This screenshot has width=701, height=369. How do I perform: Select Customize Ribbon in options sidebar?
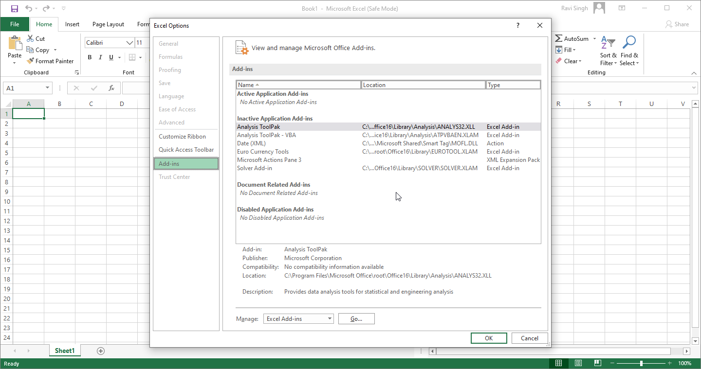click(x=182, y=137)
